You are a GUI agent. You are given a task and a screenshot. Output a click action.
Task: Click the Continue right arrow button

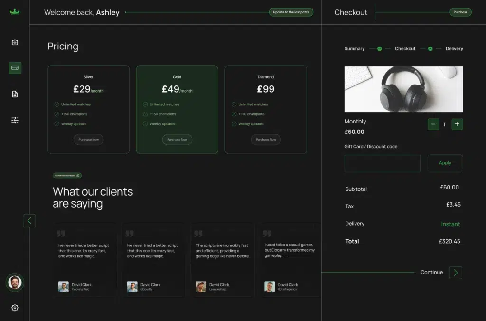[456, 273]
